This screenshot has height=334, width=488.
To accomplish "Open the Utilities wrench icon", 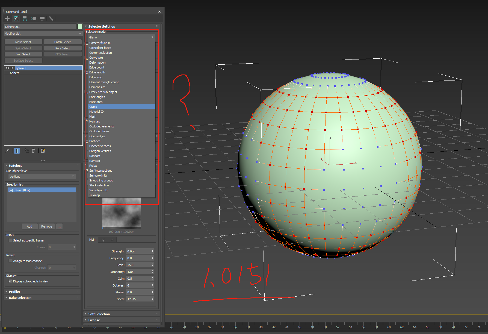I will coord(51,19).
